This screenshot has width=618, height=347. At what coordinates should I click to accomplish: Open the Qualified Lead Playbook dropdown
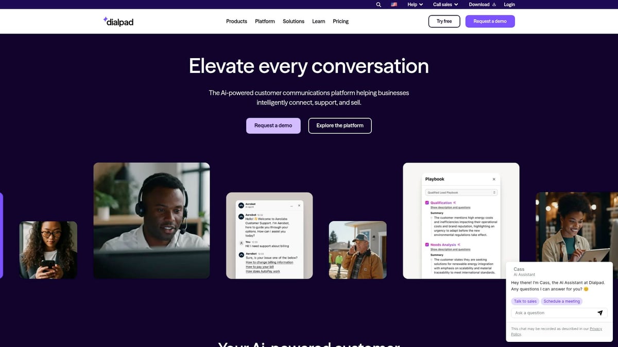click(461, 192)
